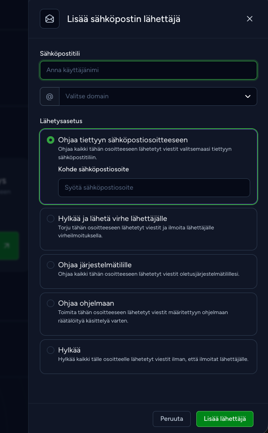Focus the Anna käyttäjänimi input field

coord(149,70)
